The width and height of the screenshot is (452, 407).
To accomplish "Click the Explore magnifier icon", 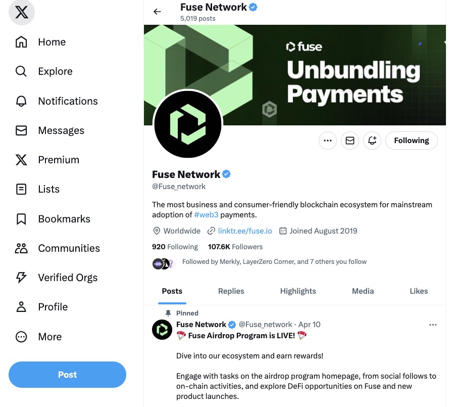I will click(21, 71).
